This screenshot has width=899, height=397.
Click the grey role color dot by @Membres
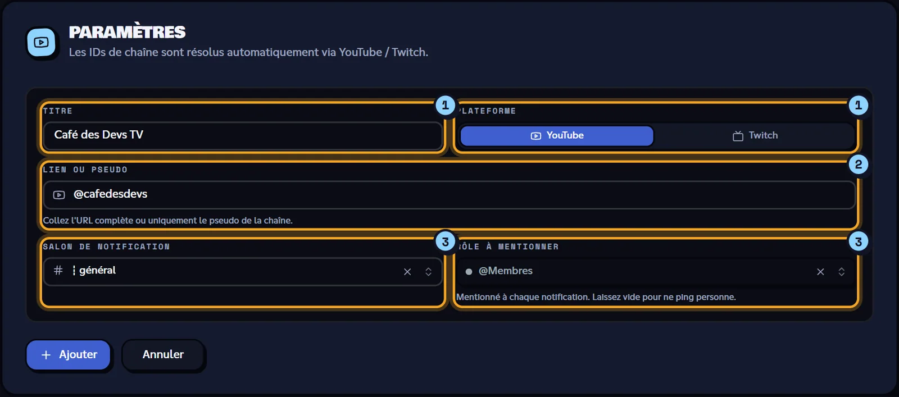[x=469, y=272]
